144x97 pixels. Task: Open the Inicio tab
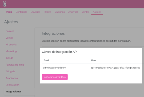coord(9,12)
